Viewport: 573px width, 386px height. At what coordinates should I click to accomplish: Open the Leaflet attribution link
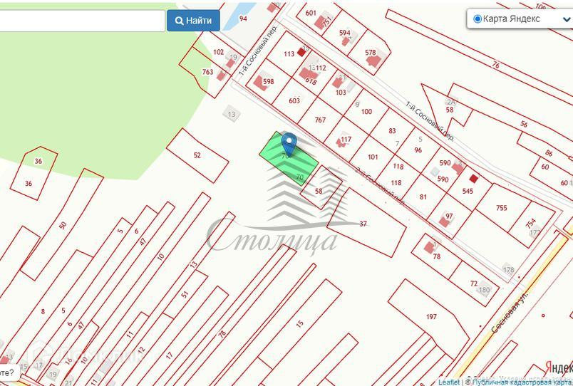click(449, 382)
